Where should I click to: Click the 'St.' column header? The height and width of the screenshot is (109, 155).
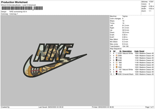click(120, 51)
